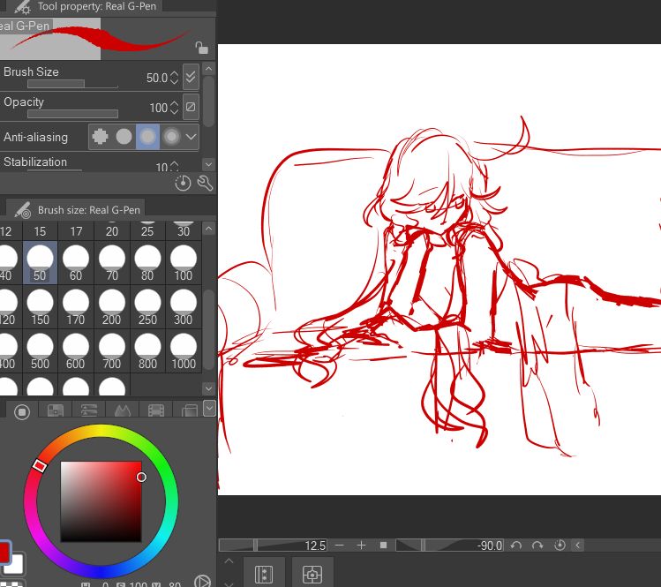This screenshot has width=661, height=587.
Task: Zoom in the canvas with plus button
Action: click(361, 546)
